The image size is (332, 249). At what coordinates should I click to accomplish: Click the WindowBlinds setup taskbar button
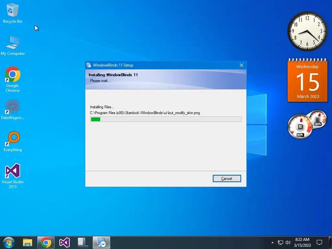coord(101,243)
